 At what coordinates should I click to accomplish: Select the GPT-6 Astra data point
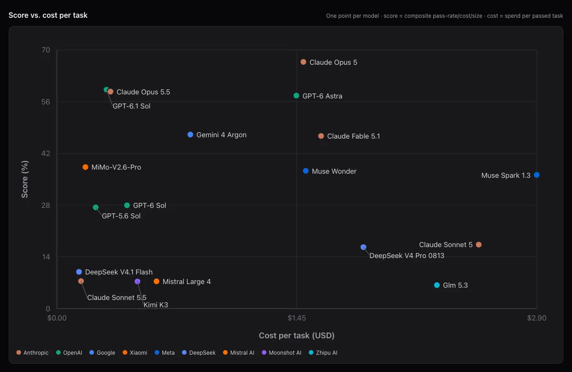pyautogui.click(x=296, y=96)
